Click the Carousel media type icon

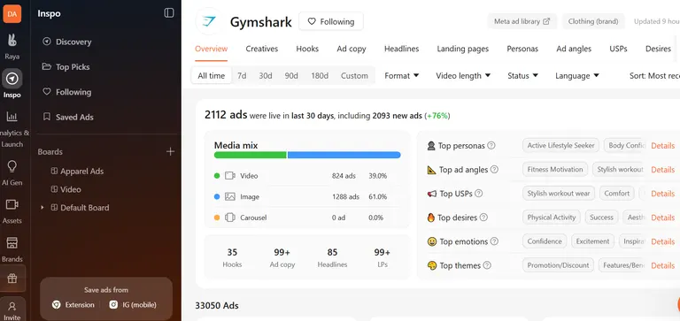[x=230, y=218]
